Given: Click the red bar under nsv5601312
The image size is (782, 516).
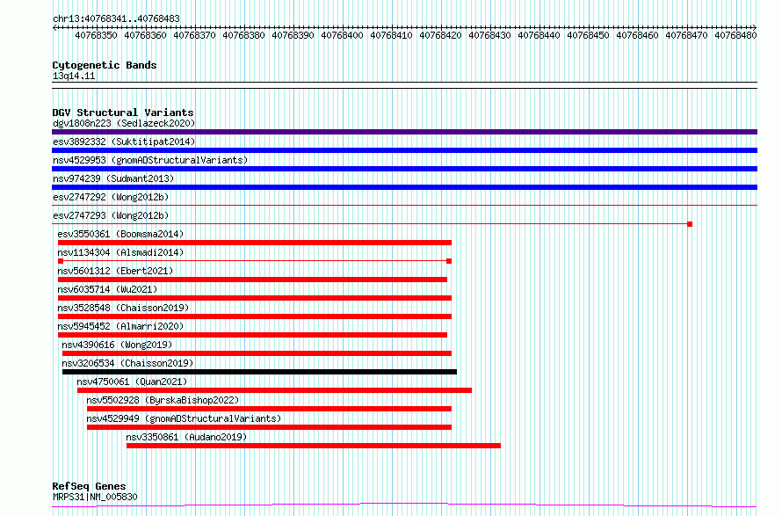Looking at the screenshot, I should [x=252, y=280].
